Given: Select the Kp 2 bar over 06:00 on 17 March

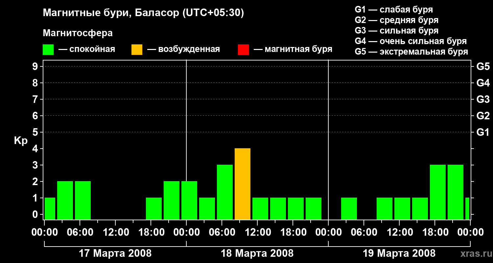Looking at the screenshot, I should (83, 201).
